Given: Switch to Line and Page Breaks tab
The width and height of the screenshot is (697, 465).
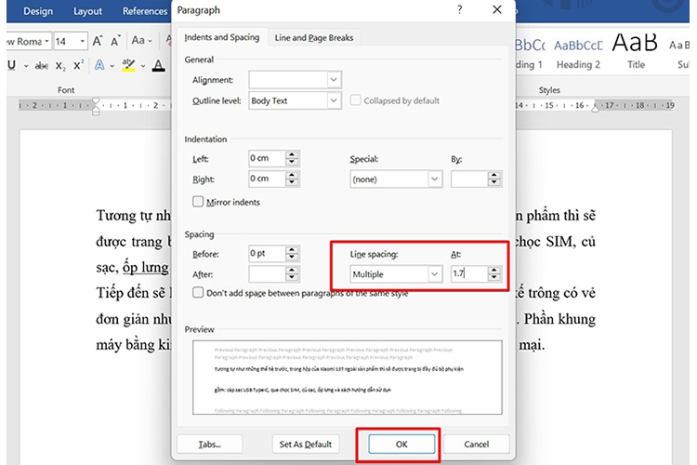Looking at the screenshot, I should (314, 38).
